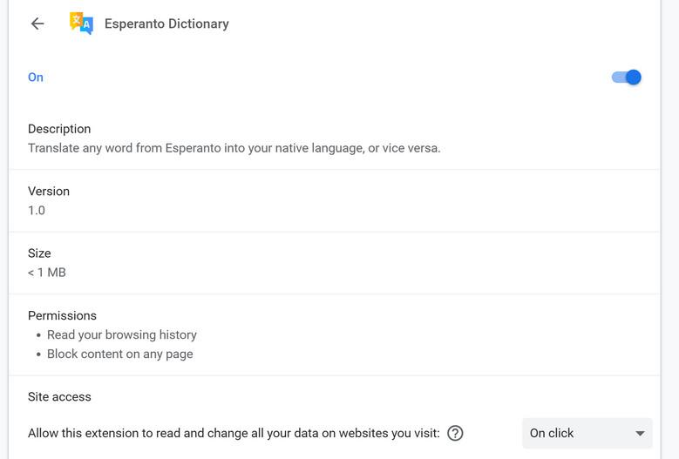Click the "Allow this extension to read" label
Screen dimensions: 679x459
point(234,433)
